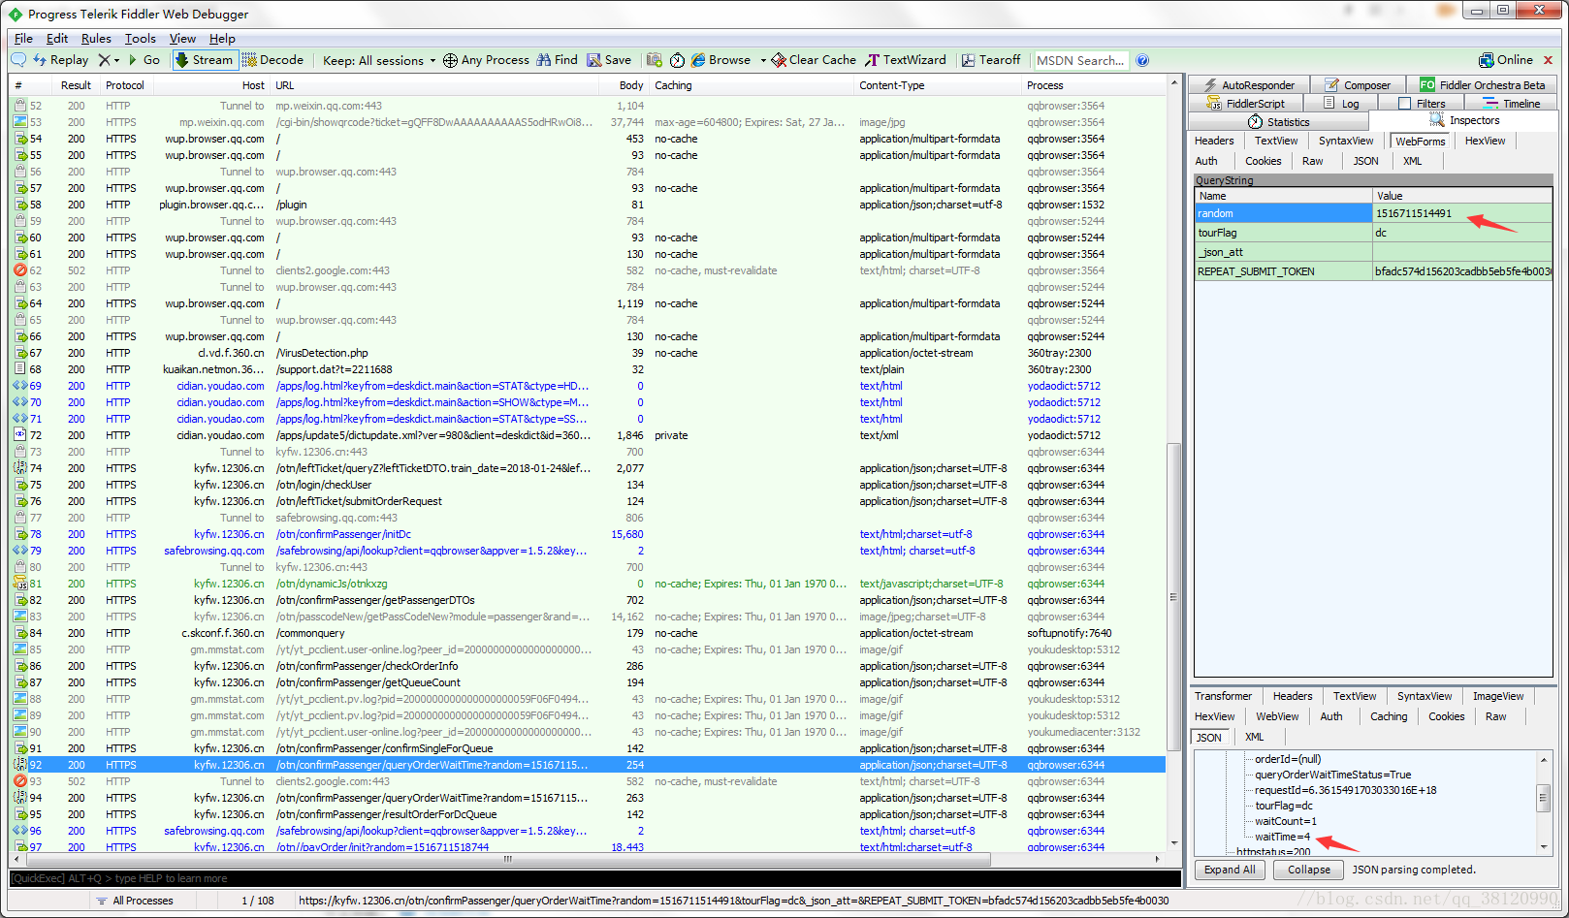Switch to Composer tab

coord(1358,85)
